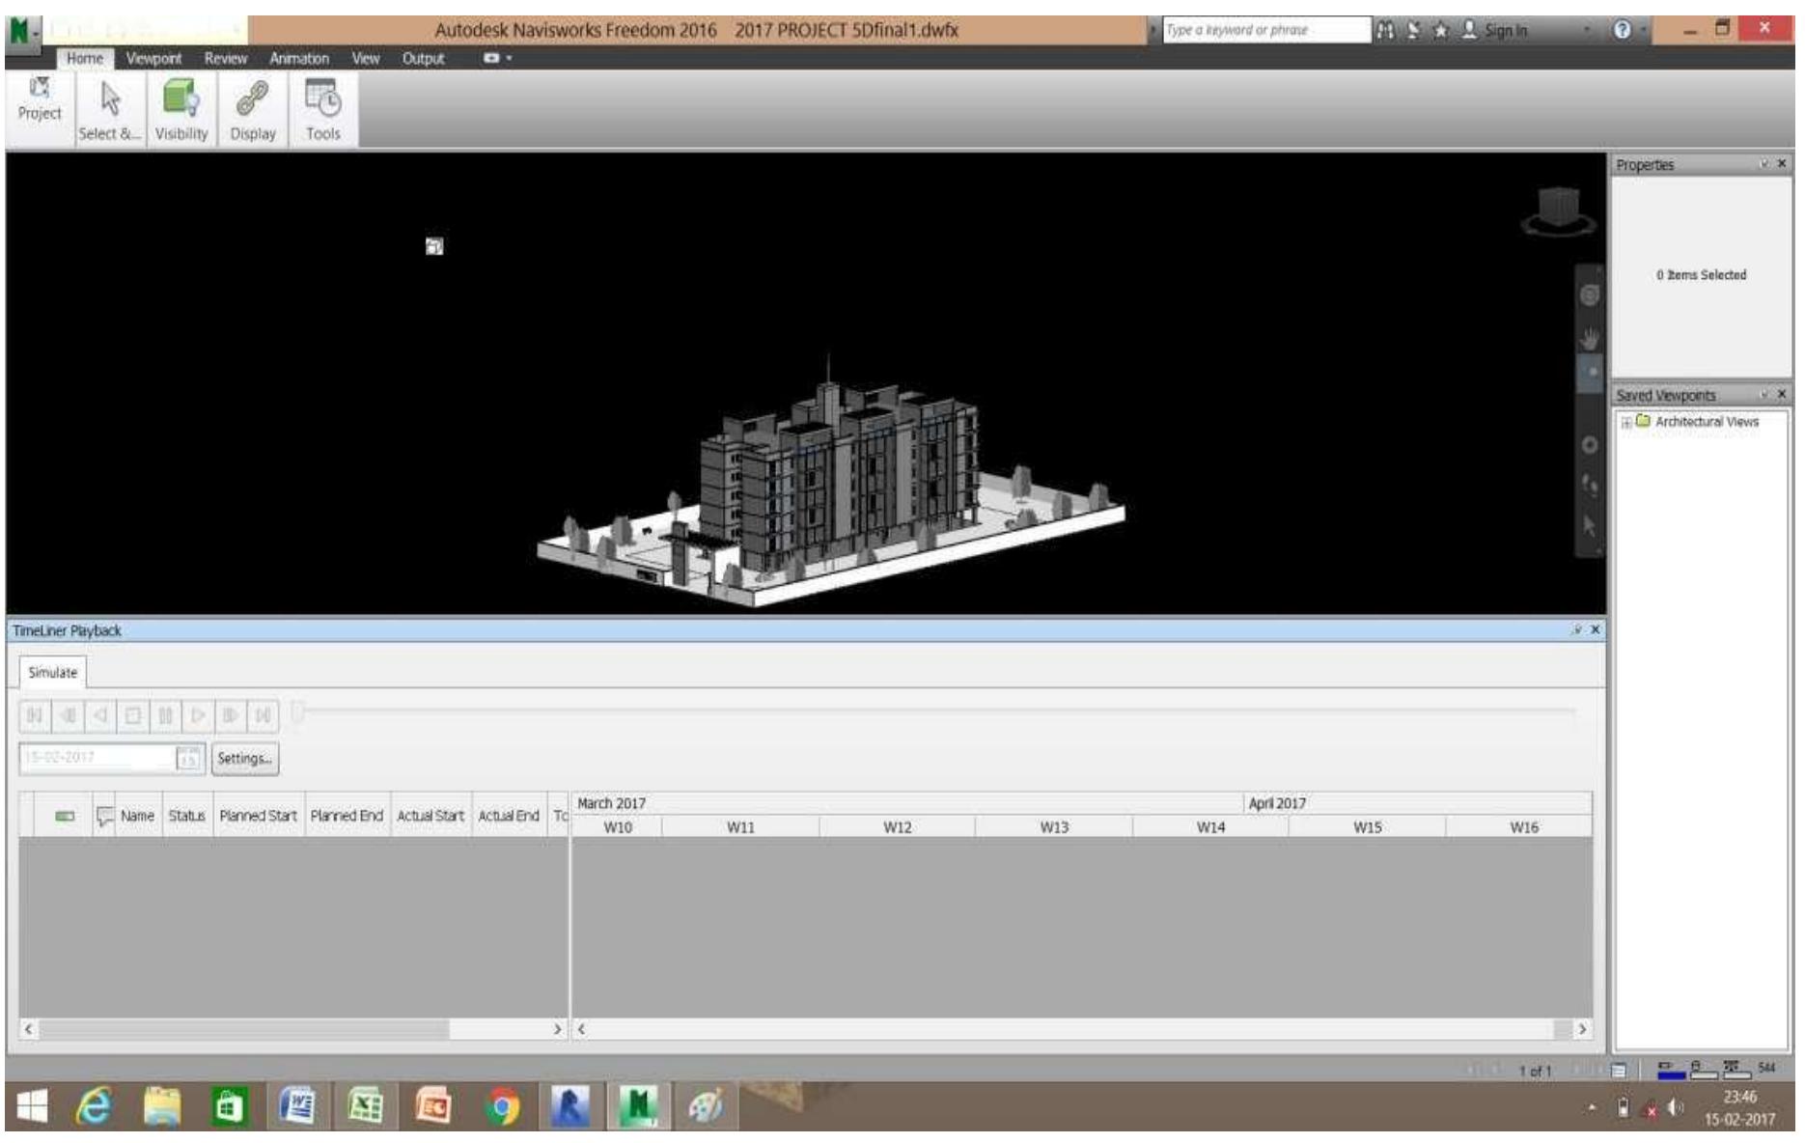The width and height of the screenshot is (1805, 1143).
Task: Open Revit from the taskbar
Action: pyautogui.click(x=569, y=1106)
